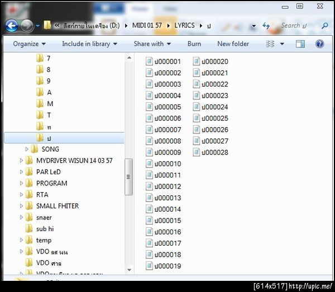335x292 pixels.
Task: Click the file name ป000004
Action: click(167, 95)
